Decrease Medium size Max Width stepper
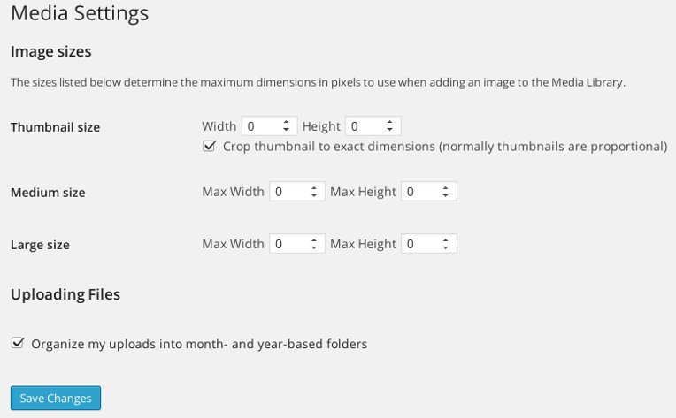Image resolution: width=676 pixels, height=418 pixels. (314, 195)
